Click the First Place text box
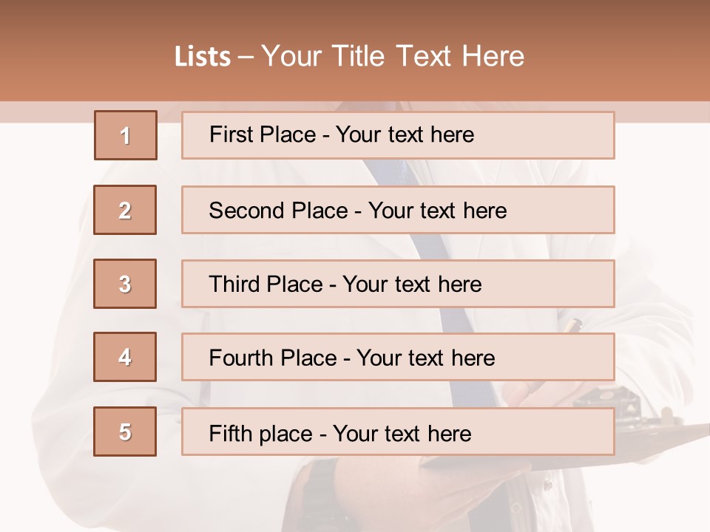710x532 pixels. [398, 135]
